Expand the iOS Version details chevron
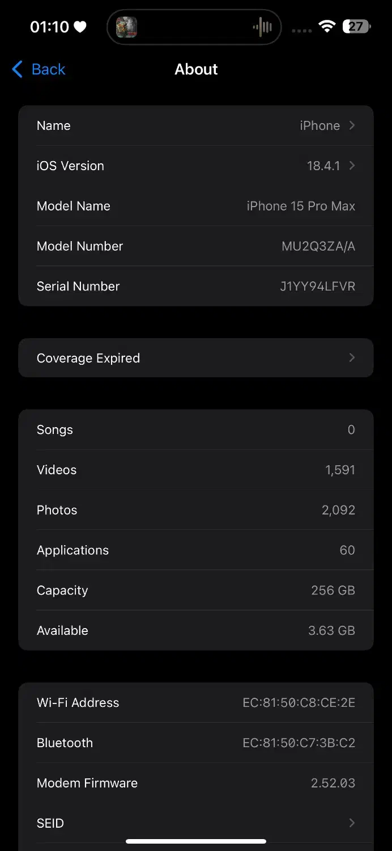This screenshot has height=851, width=392. (x=352, y=166)
